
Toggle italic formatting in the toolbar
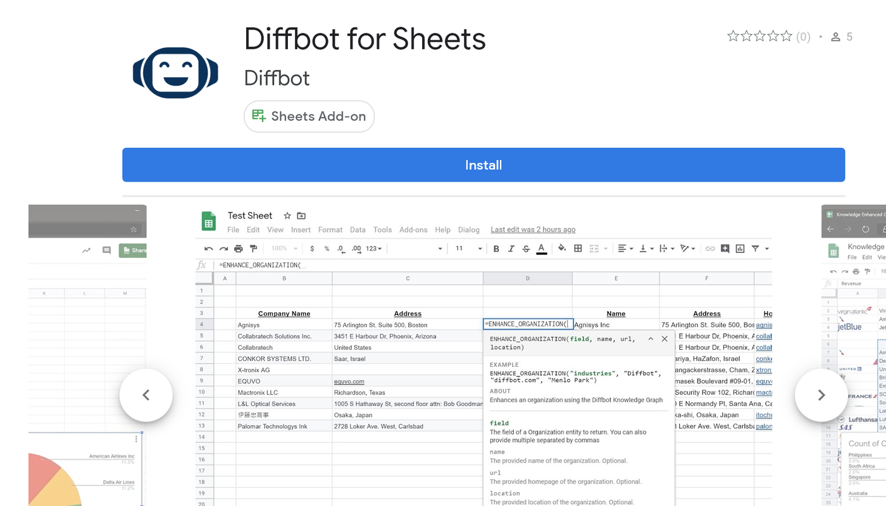pyautogui.click(x=511, y=249)
